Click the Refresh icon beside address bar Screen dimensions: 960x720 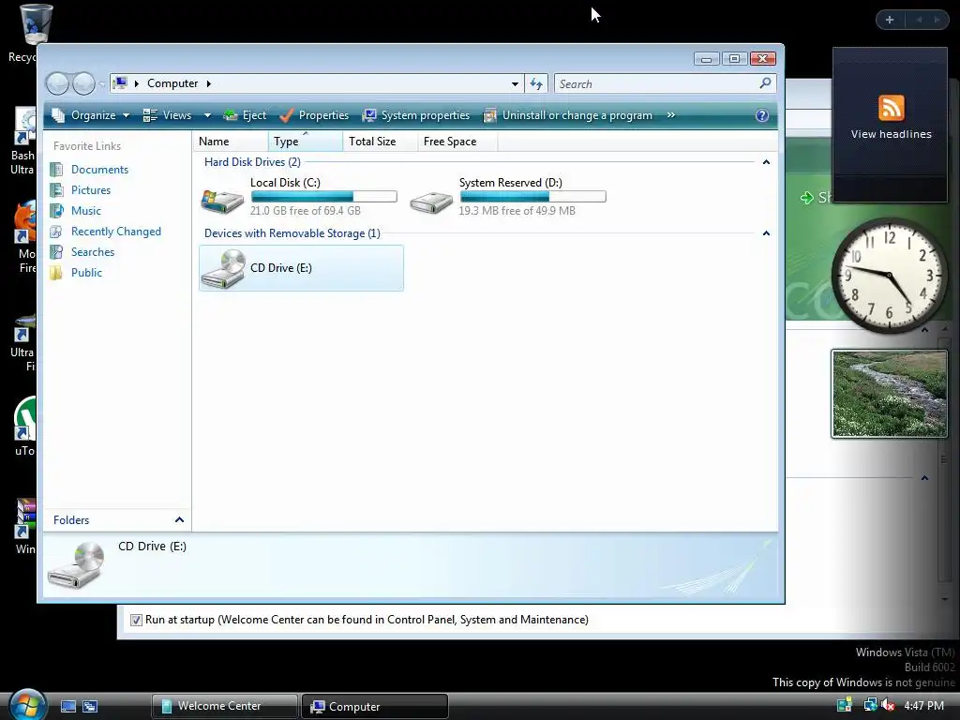536,83
